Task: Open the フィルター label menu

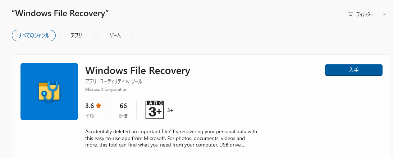Action: pos(365,14)
